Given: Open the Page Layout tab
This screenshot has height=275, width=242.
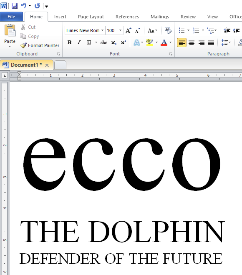Looking at the screenshot, I should coord(91,17).
